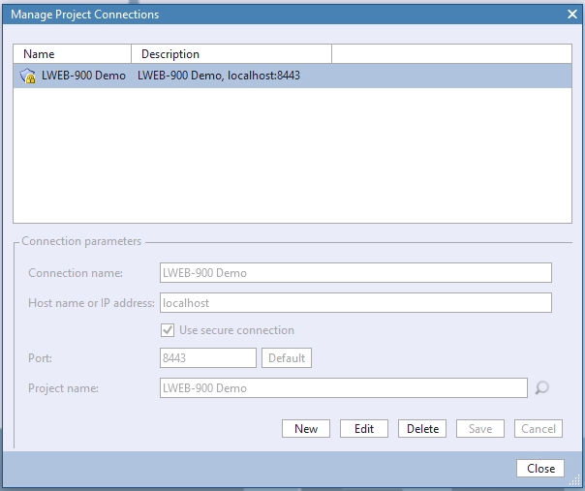Image resolution: width=585 pixels, height=491 pixels.
Task: Click the Port field containing 8443
Action: [208, 358]
